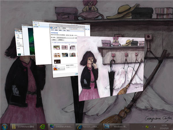Open the Windows Start menu
This screenshot has height=130, width=173.
(x=5, y=126)
